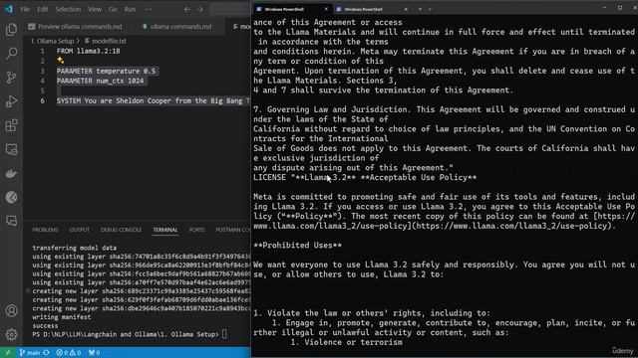Click the VS Code command center search box
The height and width of the screenshot is (358, 638).
coord(229,9)
